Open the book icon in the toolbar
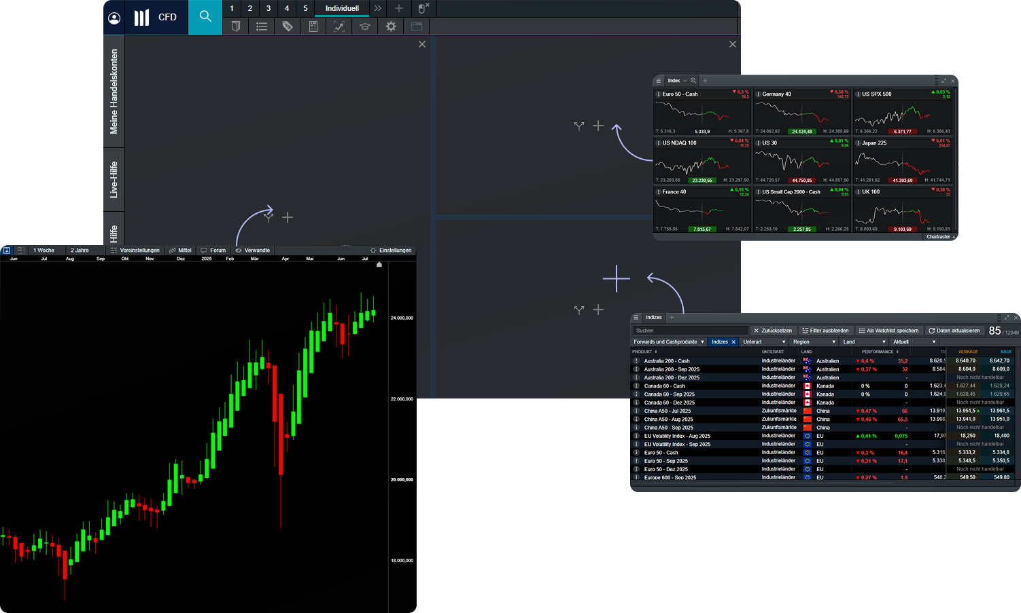The width and height of the screenshot is (1021, 613). [x=235, y=26]
